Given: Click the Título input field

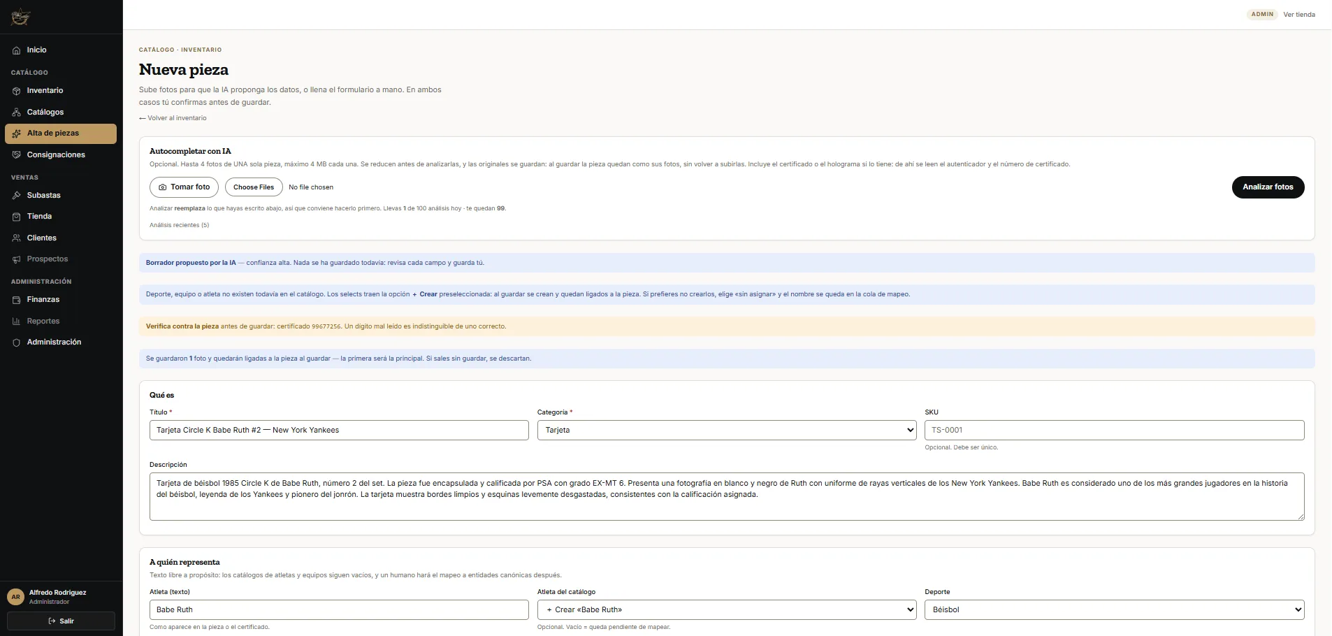Looking at the screenshot, I should [x=339, y=431].
